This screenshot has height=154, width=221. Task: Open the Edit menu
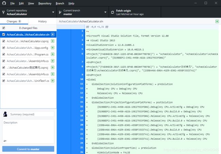21,3
